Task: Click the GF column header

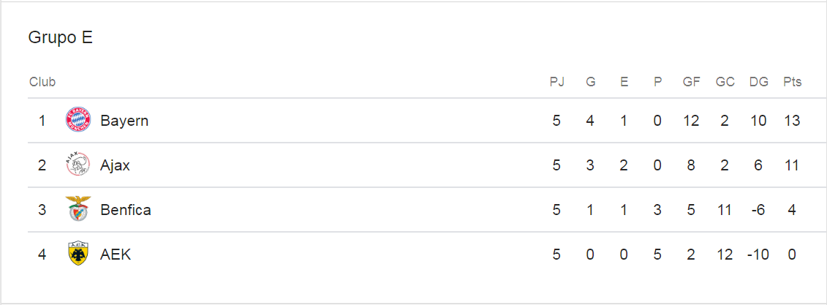Action: coord(691,83)
